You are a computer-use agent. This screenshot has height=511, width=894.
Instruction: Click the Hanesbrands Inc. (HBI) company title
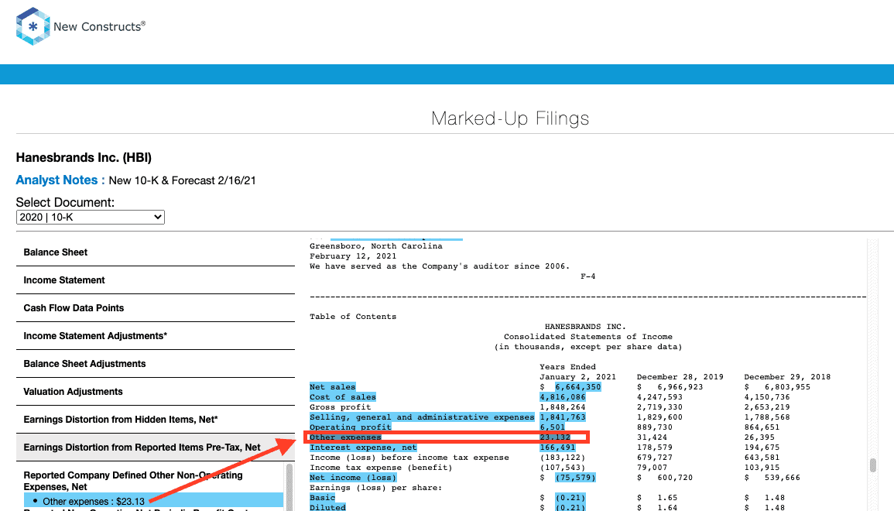click(x=84, y=157)
